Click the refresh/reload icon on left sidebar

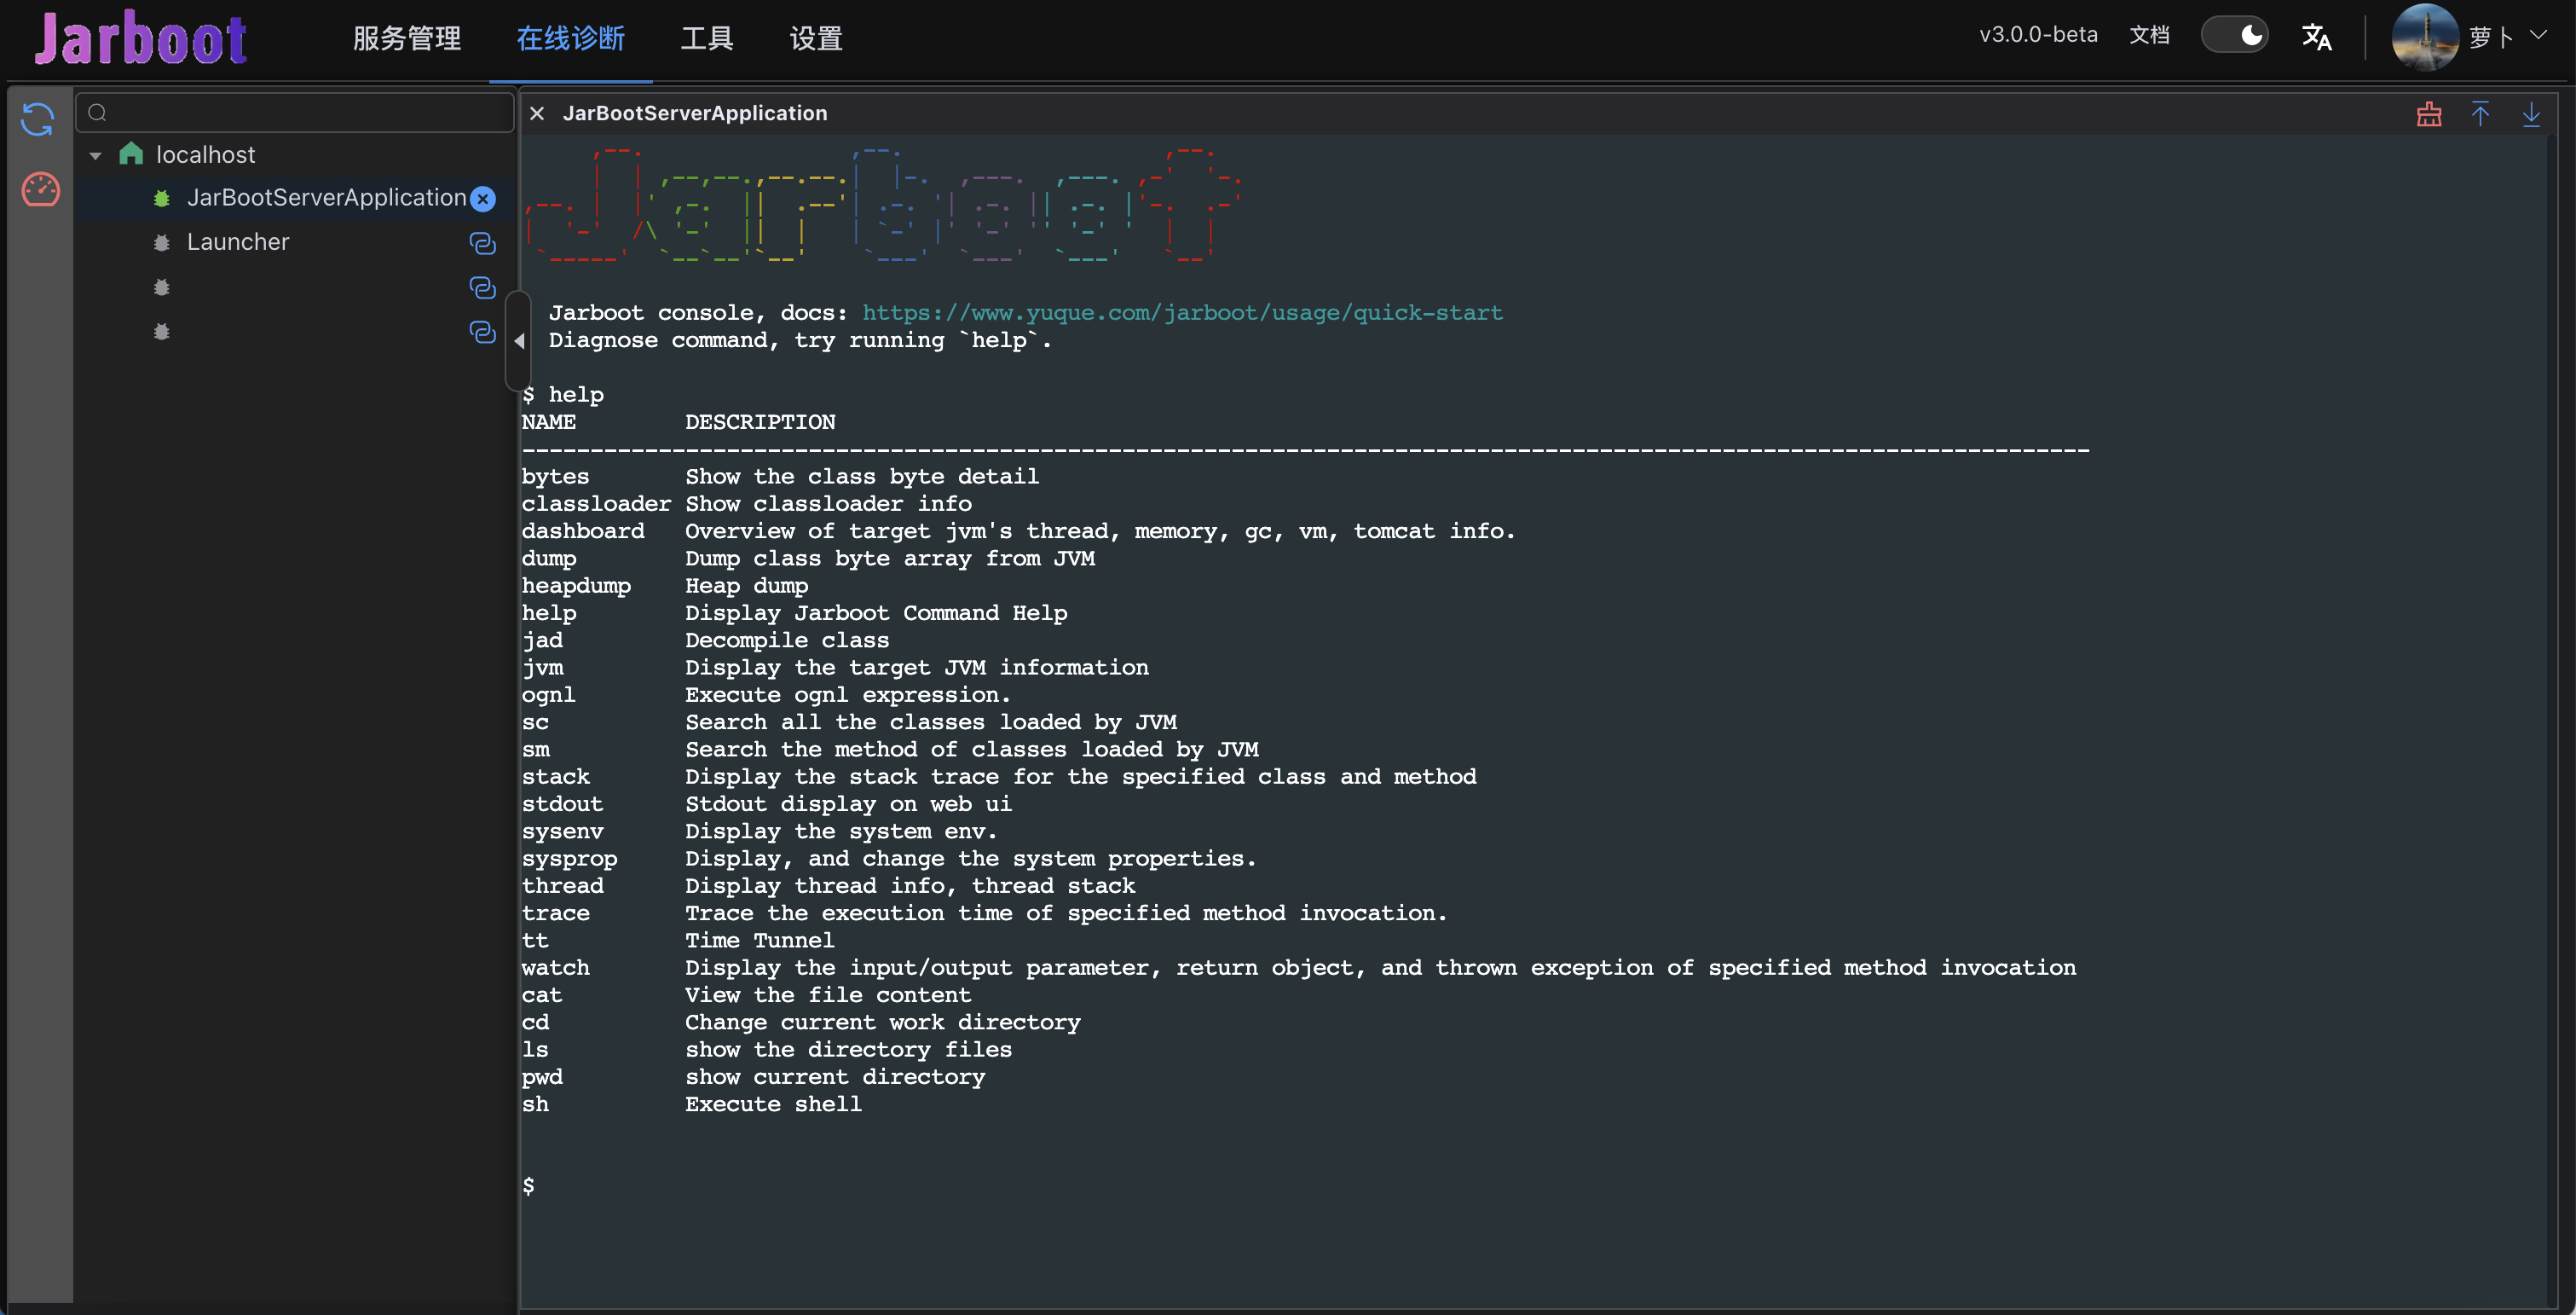37,121
